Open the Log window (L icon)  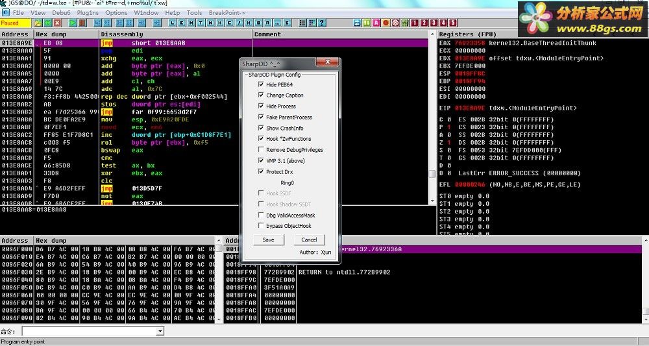(x=172, y=23)
